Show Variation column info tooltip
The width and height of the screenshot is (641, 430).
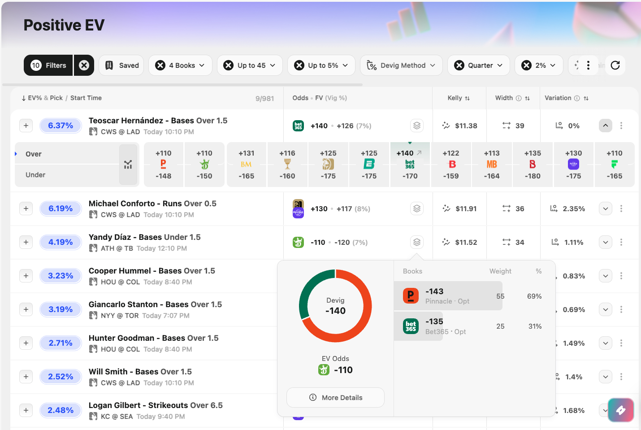tap(577, 98)
